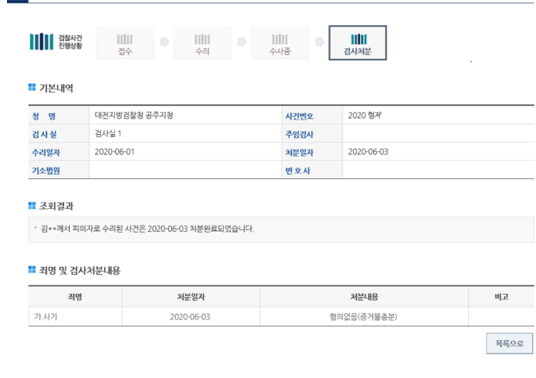The image size is (536, 378).
Task: Click the 기본내역 section heading
Action: pos(55,88)
